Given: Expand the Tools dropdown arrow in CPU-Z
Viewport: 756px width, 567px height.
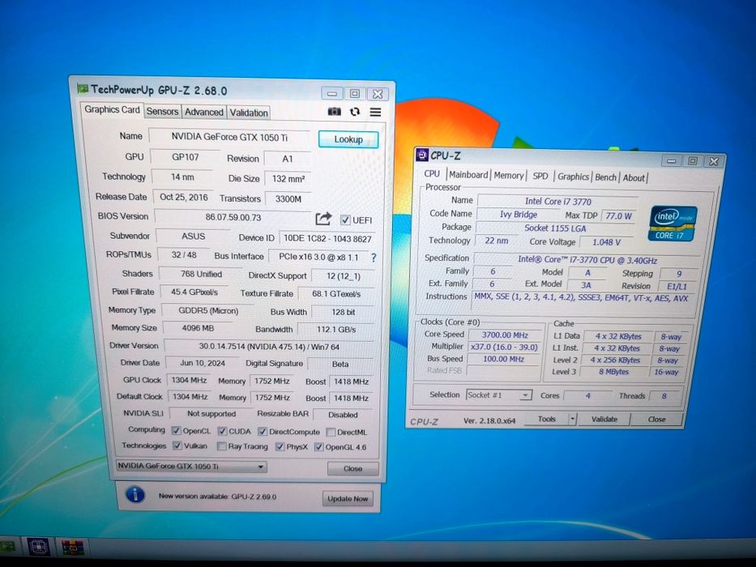Looking at the screenshot, I should pos(572,419).
